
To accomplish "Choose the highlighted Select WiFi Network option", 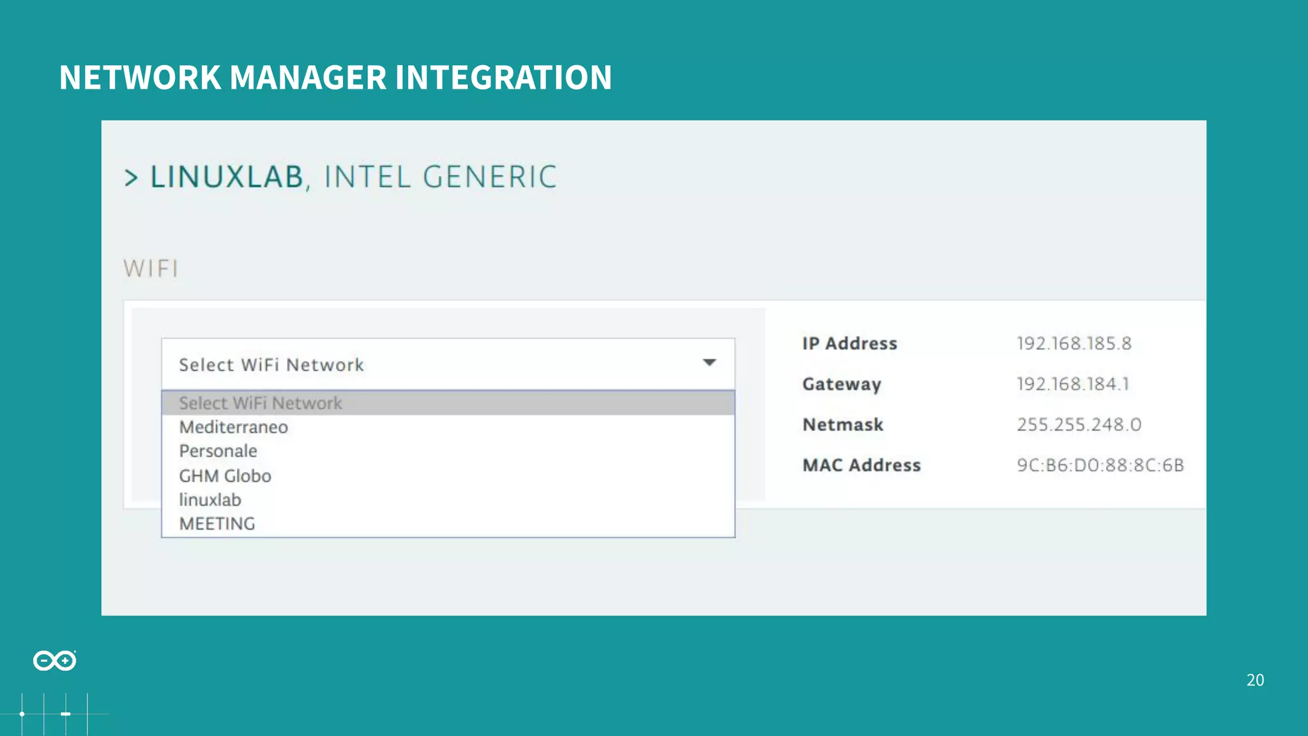I will pyautogui.click(x=448, y=403).
